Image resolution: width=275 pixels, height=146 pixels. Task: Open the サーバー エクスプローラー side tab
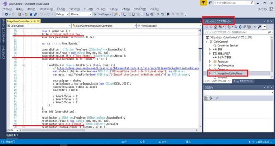[x=3, y=31]
